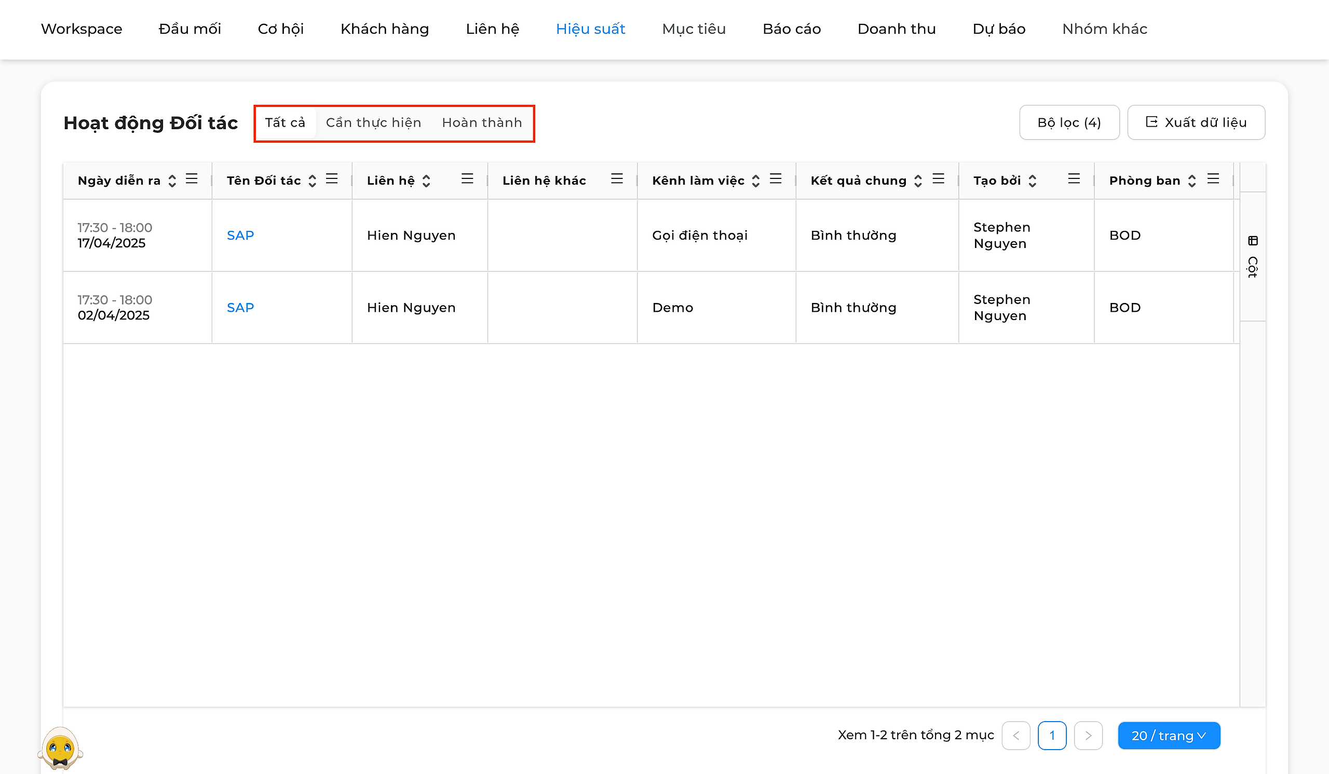Open the Liên hệ nav item
This screenshot has height=774, width=1329.
493,29
